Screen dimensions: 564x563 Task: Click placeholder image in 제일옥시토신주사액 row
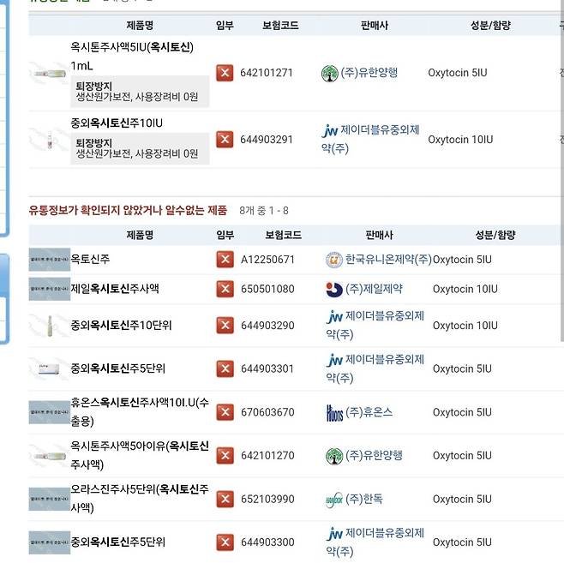49,289
